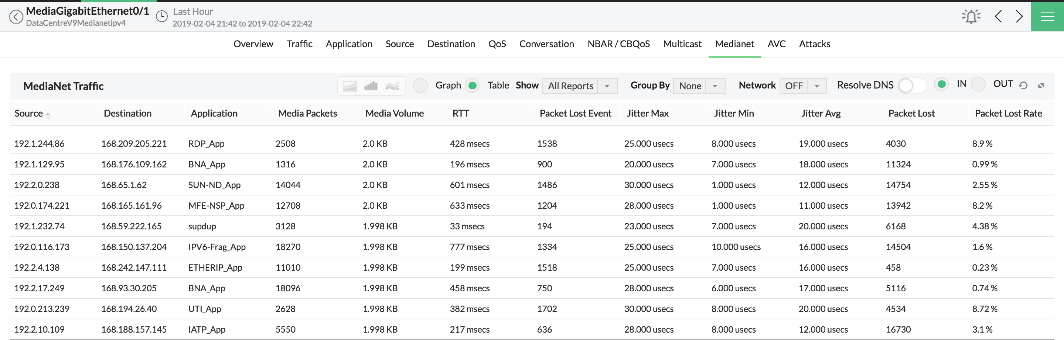Select the bar chart view icon

371,86
